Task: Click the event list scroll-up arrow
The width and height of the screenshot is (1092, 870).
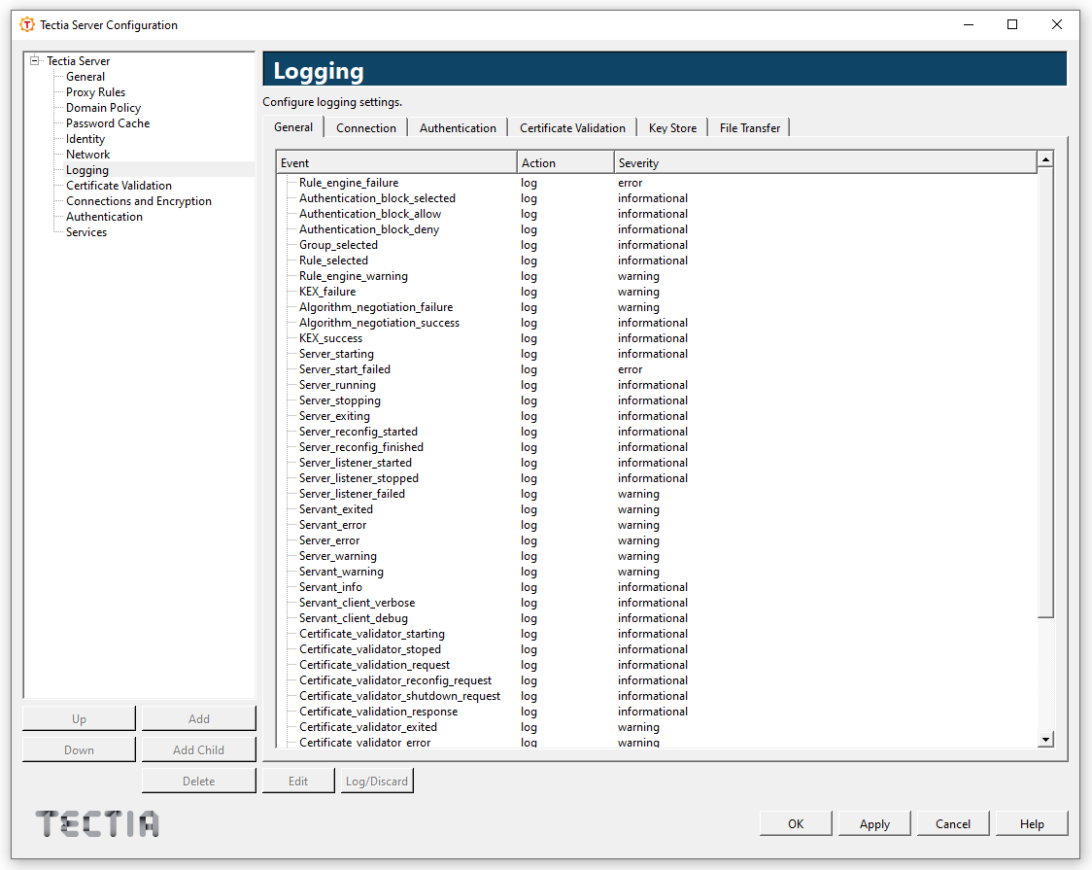Action: coord(1044,159)
